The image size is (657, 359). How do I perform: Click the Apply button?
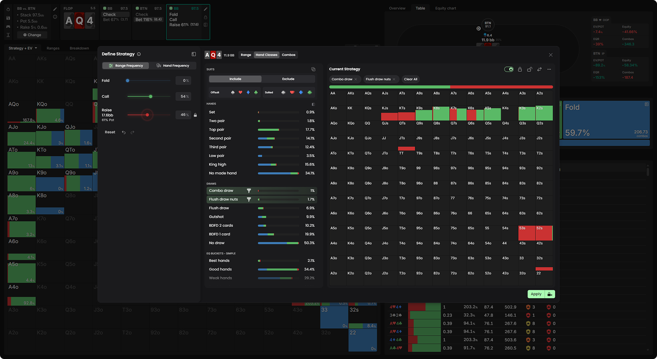536,294
